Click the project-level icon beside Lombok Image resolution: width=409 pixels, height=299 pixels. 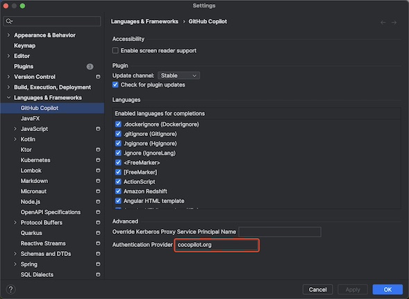click(x=98, y=171)
